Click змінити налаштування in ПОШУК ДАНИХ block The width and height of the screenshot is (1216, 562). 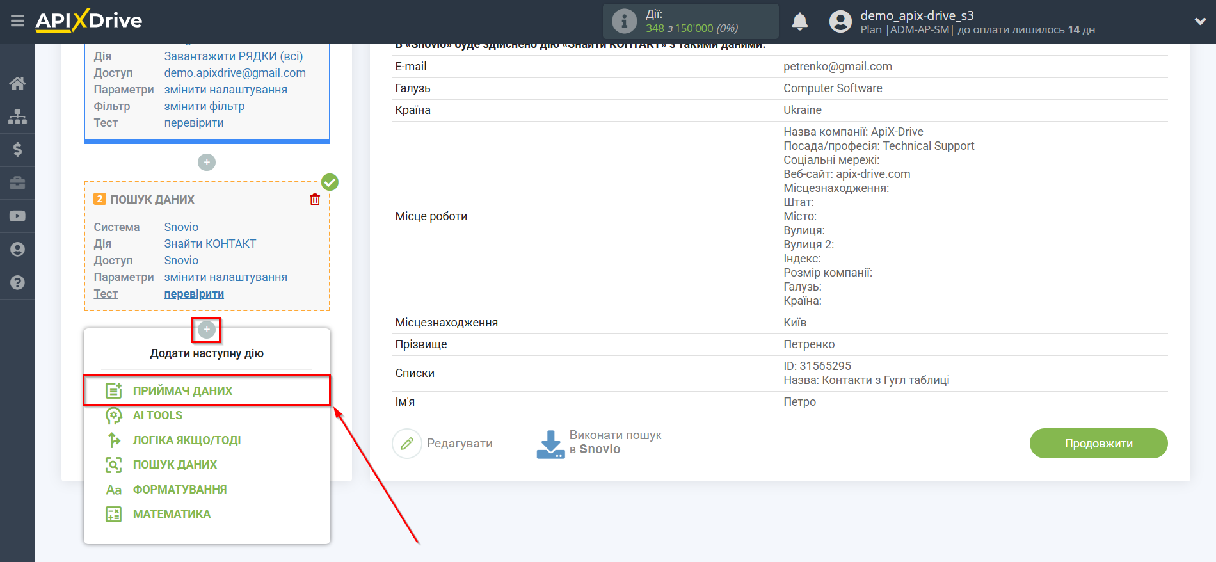tap(225, 277)
